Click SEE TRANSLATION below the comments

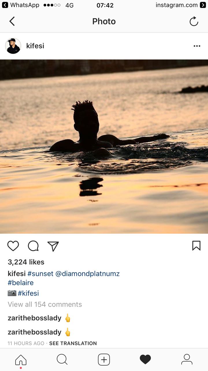pos(73,343)
